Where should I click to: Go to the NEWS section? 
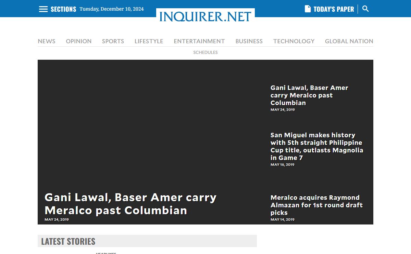[47, 41]
